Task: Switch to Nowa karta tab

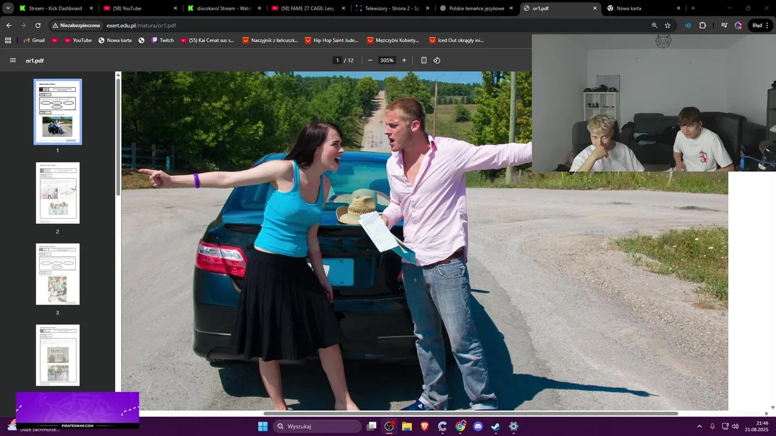Action: point(644,8)
